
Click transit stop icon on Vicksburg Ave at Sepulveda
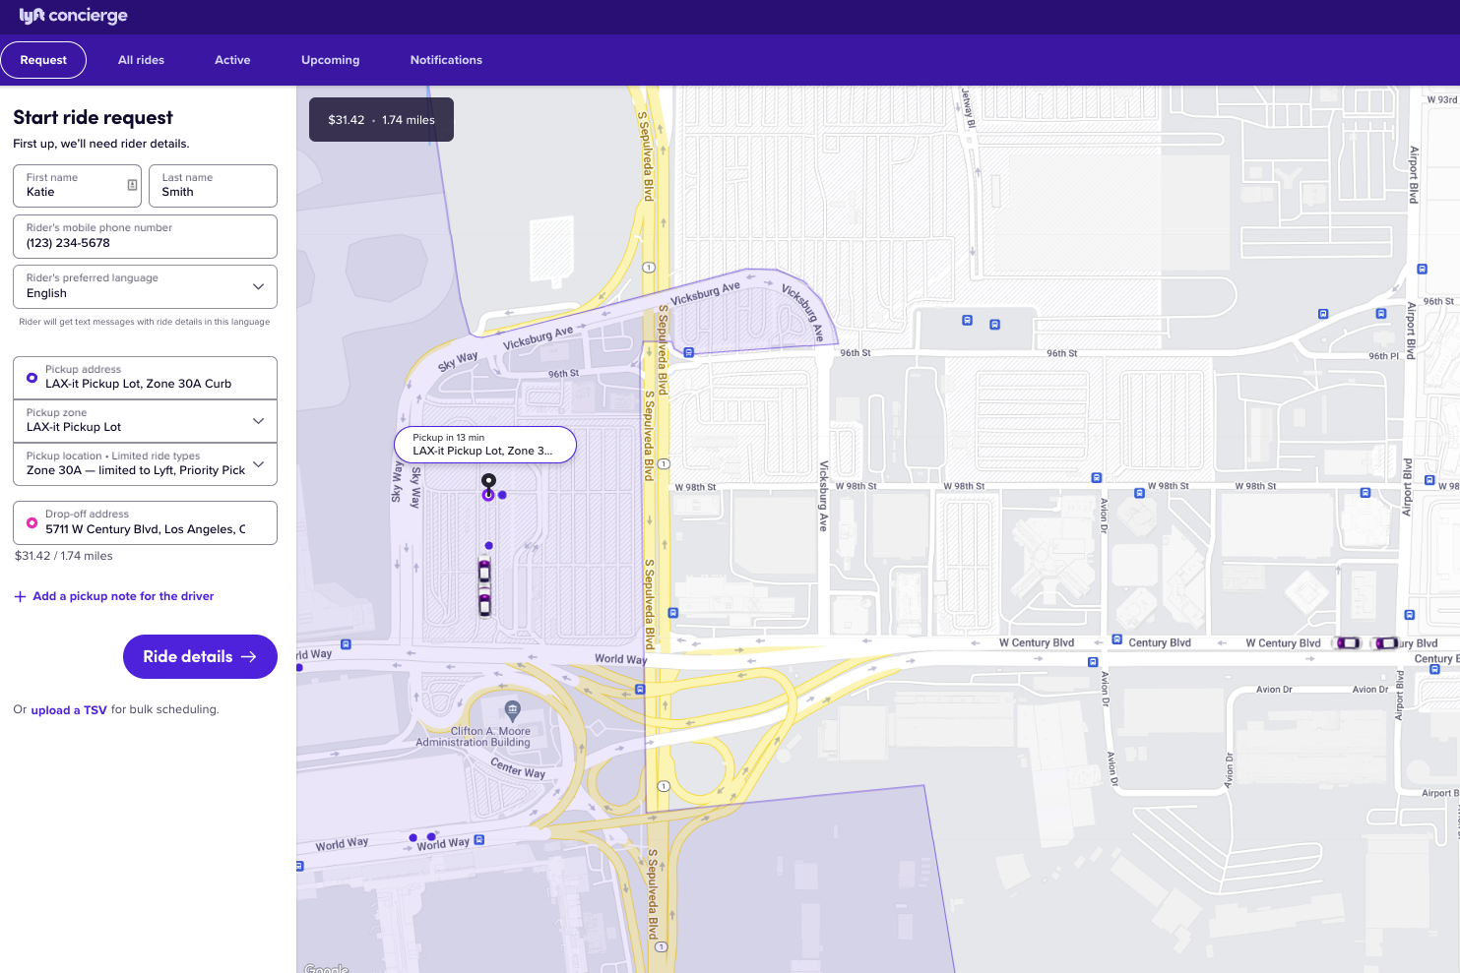pyautogui.click(x=689, y=352)
